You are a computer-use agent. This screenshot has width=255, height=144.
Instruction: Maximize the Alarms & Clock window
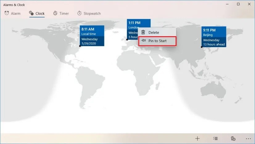(238, 4)
